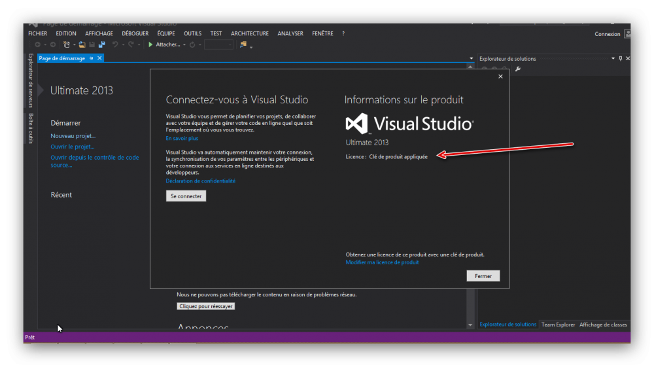Image resolution: width=654 pixels, height=367 pixels.
Task: Open the Attacher dropdown arrow
Action: (x=184, y=44)
